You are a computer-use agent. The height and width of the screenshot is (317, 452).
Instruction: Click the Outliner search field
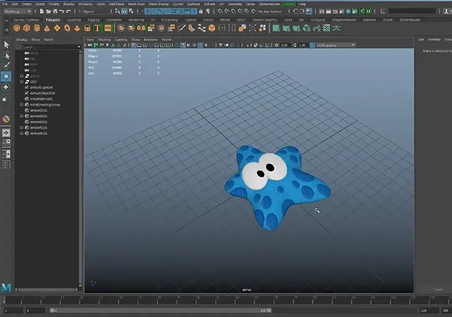[x=50, y=47]
